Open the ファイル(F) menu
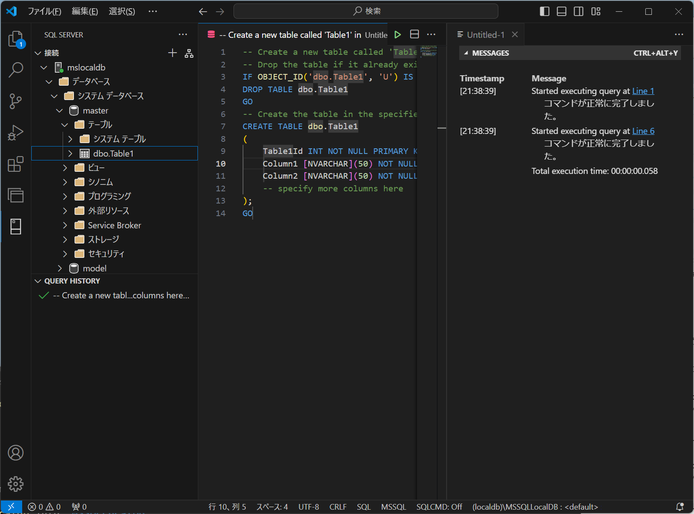The width and height of the screenshot is (694, 514). tap(44, 11)
